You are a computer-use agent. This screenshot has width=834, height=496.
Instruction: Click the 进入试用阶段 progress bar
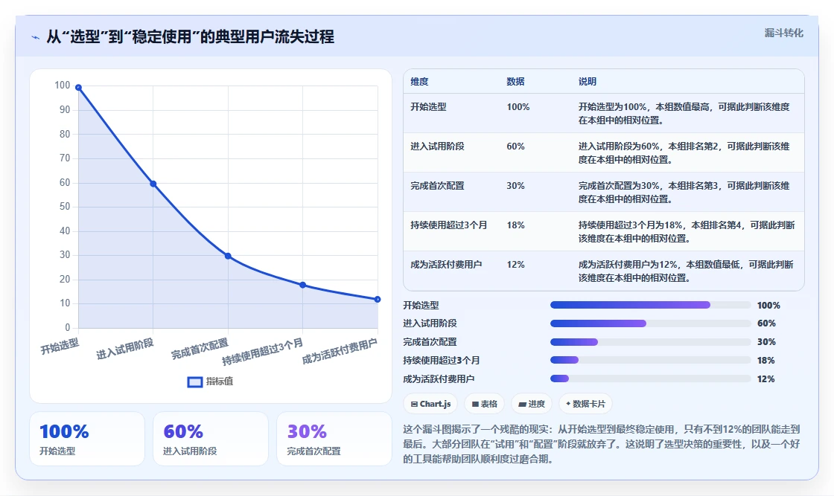pyautogui.click(x=650, y=323)
